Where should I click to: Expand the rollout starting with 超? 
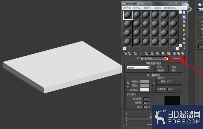tap(138, 117)
